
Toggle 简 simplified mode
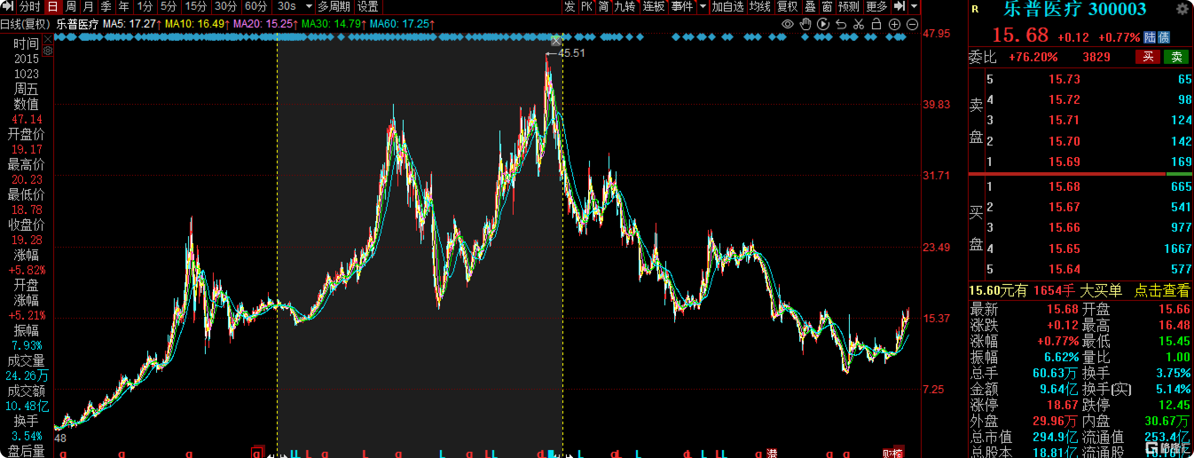(x=604, y=7)
